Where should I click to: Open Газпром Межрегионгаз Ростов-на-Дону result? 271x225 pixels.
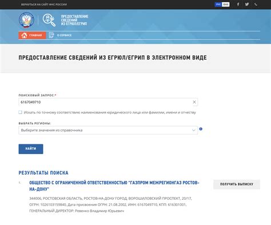114,186
